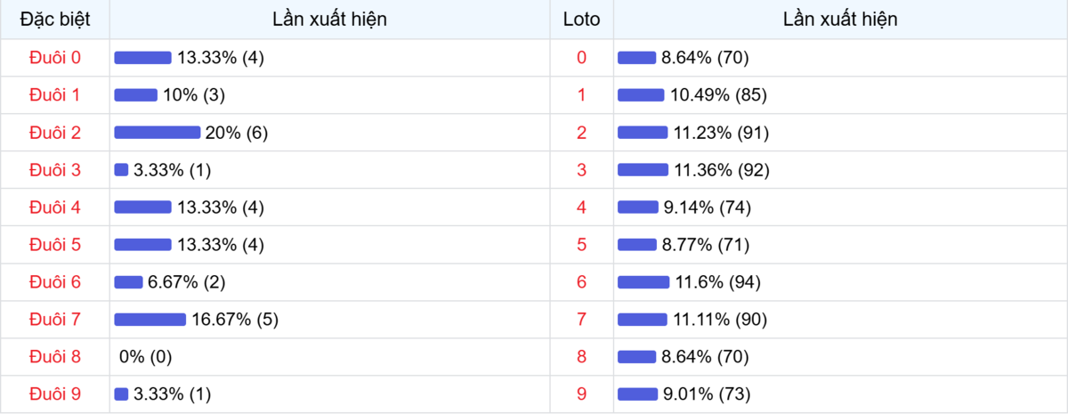Screen dimensions: 1068x414
Task: Select the Đuôi 9 label
Action: (55, 394)
